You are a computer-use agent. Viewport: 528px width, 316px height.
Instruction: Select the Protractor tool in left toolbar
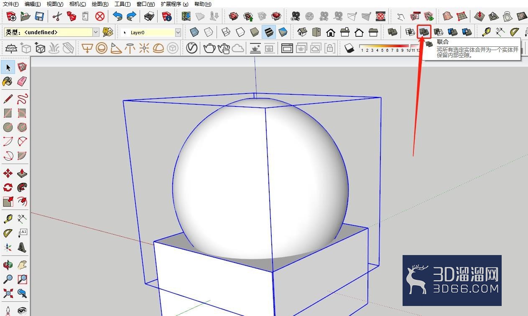[x=8, y=233]
